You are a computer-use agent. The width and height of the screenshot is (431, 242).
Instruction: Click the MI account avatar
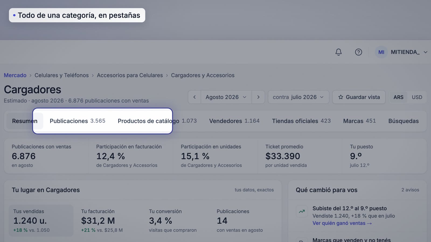tap(381, 52)
